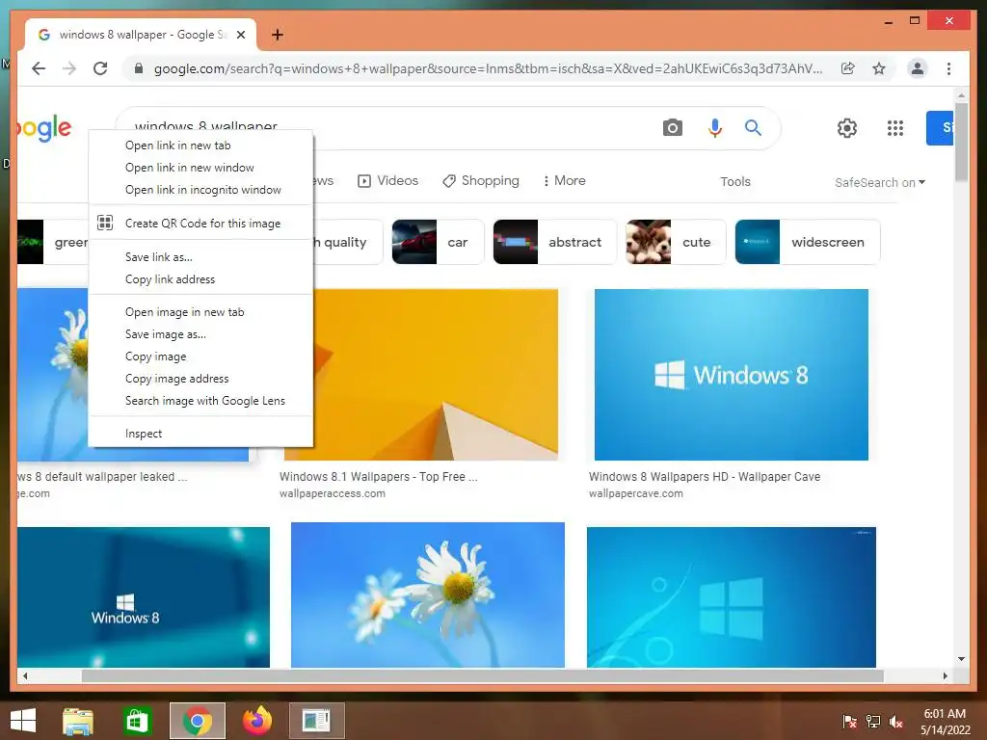Screen dimensions: 987x740
Task: Click the horizontal scrollbar thumb
Action: click(482, 675)
